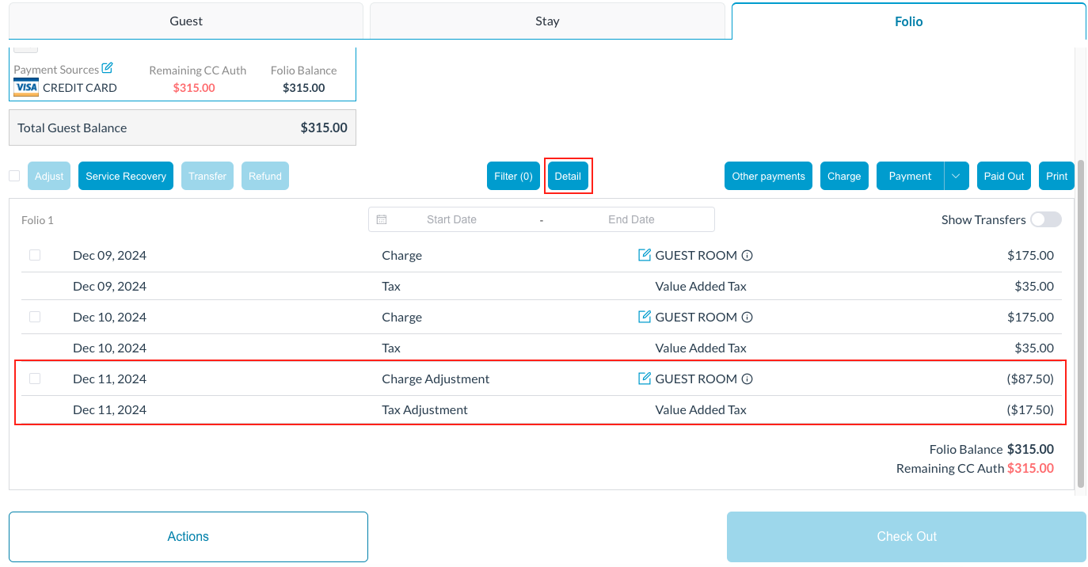
Task: Switch to the Stay tab
Action: tap(547, 21)
